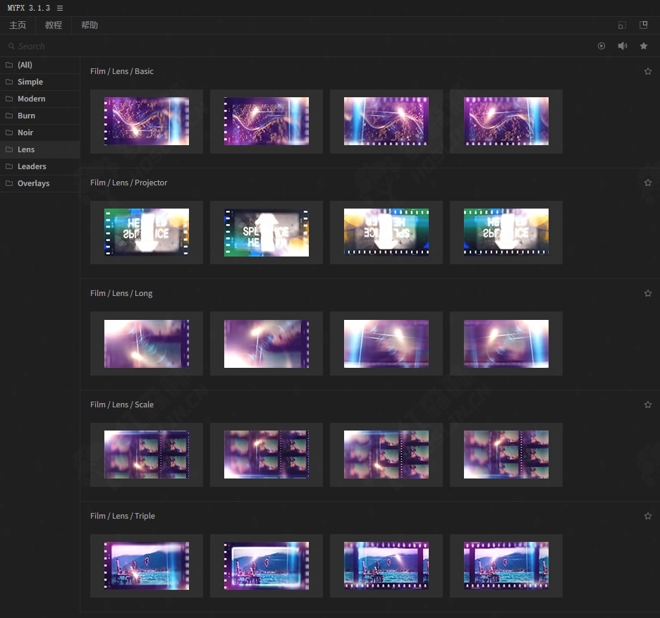Favorite the Film / Lens / Projector group
The width and height of the screenshot is (660, 618).
tap(648, 183)
